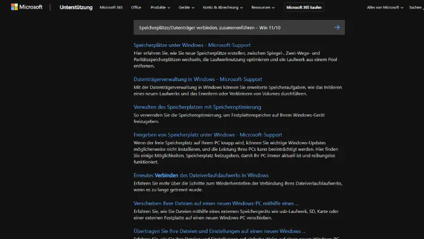This screenshot has height=239, width=424.
Task: Open Verschieben Ihrer Dateien result
Action: [x=216, y=203]
